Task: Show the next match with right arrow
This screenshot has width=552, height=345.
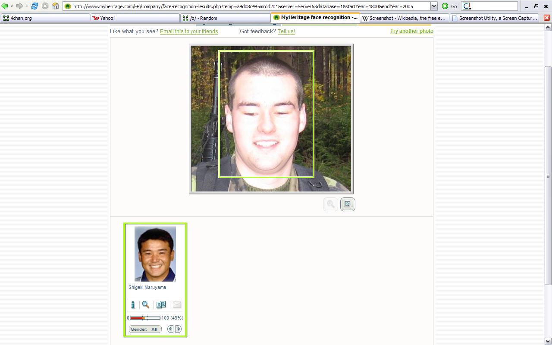Action: tap(178, 329)
